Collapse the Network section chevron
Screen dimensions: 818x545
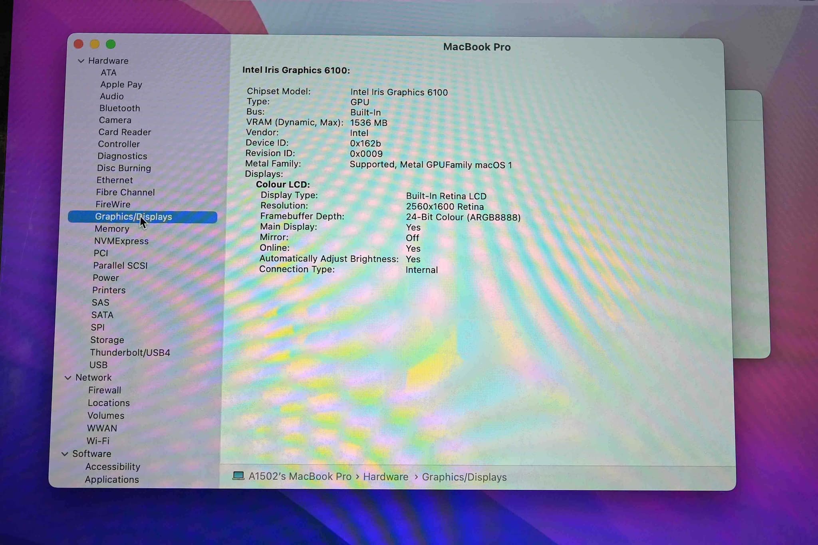click(x=68, y=378)
